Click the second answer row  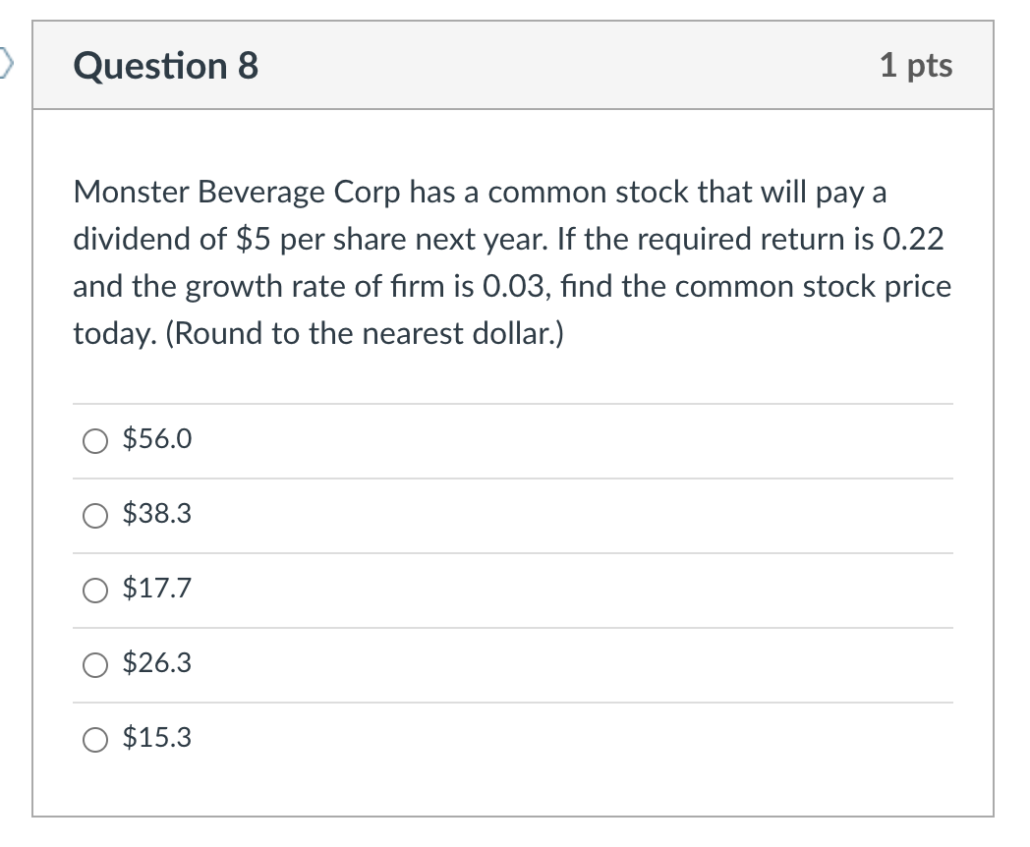tap(511, 516)
